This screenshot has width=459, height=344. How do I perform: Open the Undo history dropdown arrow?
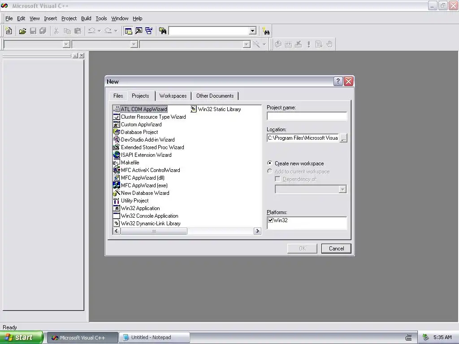pos(99,31)
